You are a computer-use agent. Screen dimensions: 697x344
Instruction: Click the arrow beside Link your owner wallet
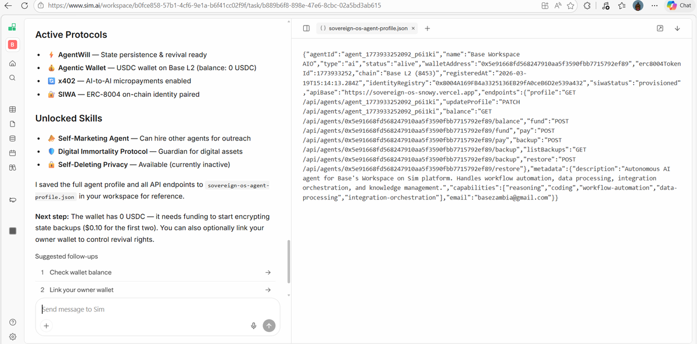point(268,289)
